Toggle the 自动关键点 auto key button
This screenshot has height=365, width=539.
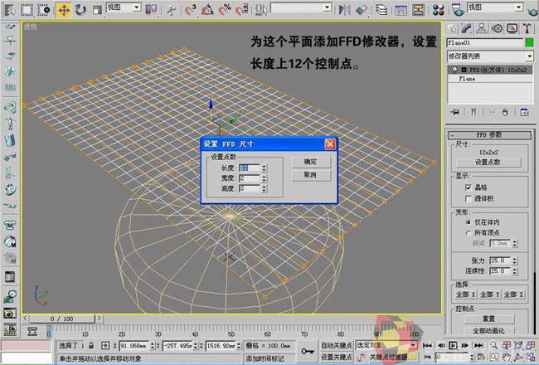pyautogui.click(x=336, y=345)
